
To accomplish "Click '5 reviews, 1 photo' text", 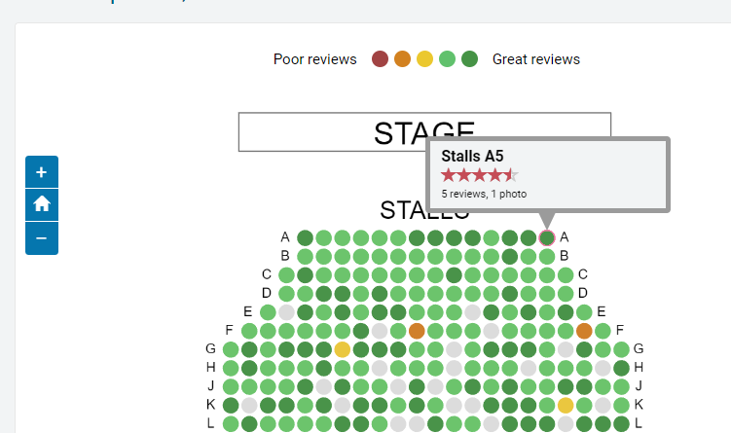I will pos(484,194).
